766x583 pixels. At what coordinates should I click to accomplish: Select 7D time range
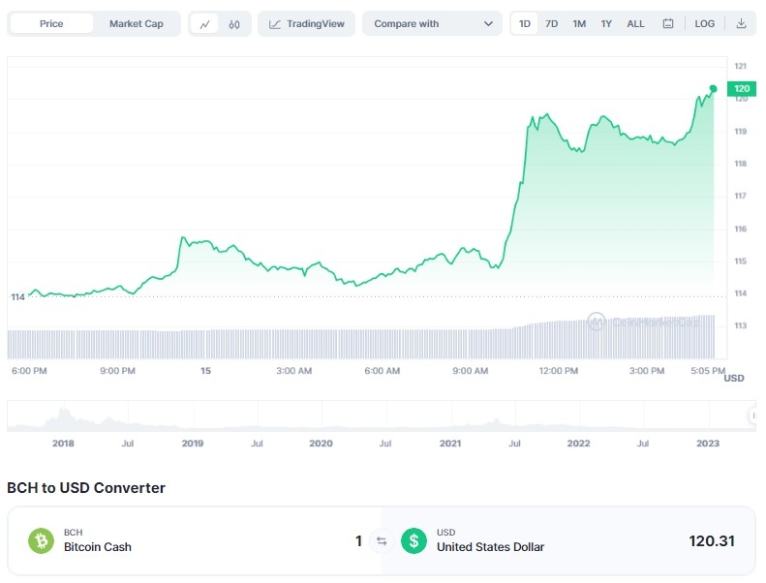[552, 23]
